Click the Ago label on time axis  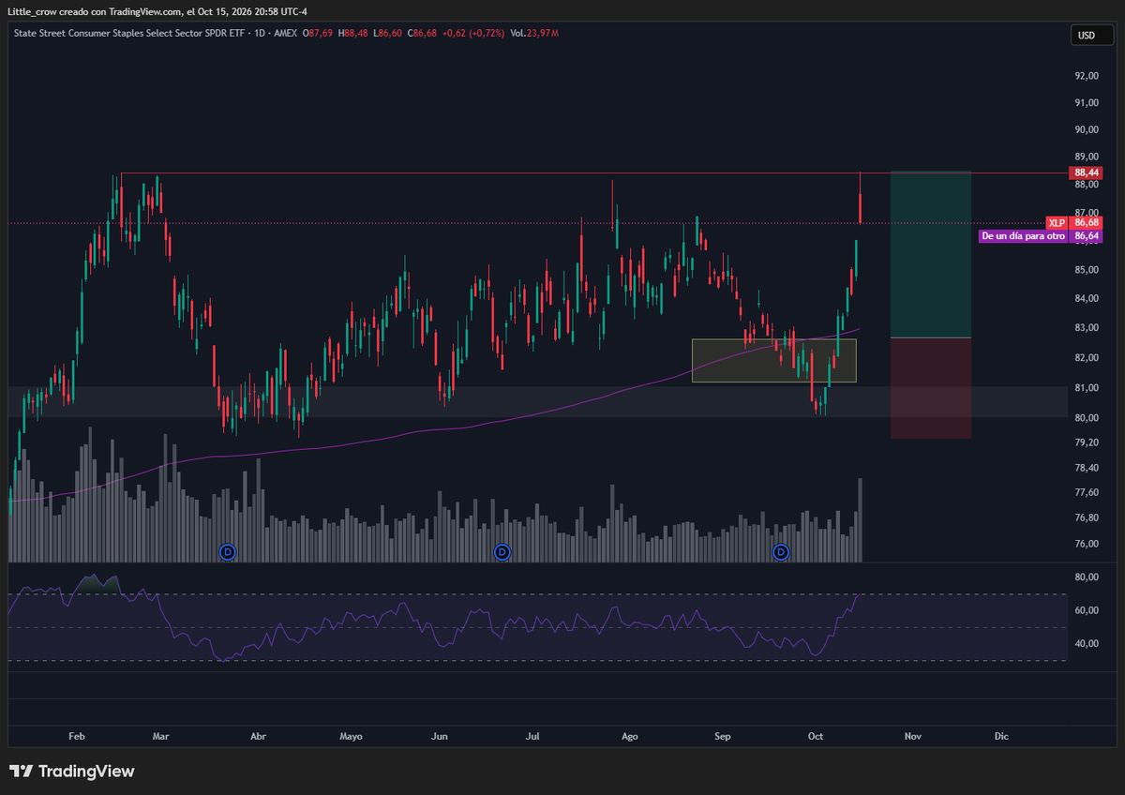(x=630, y=737)
